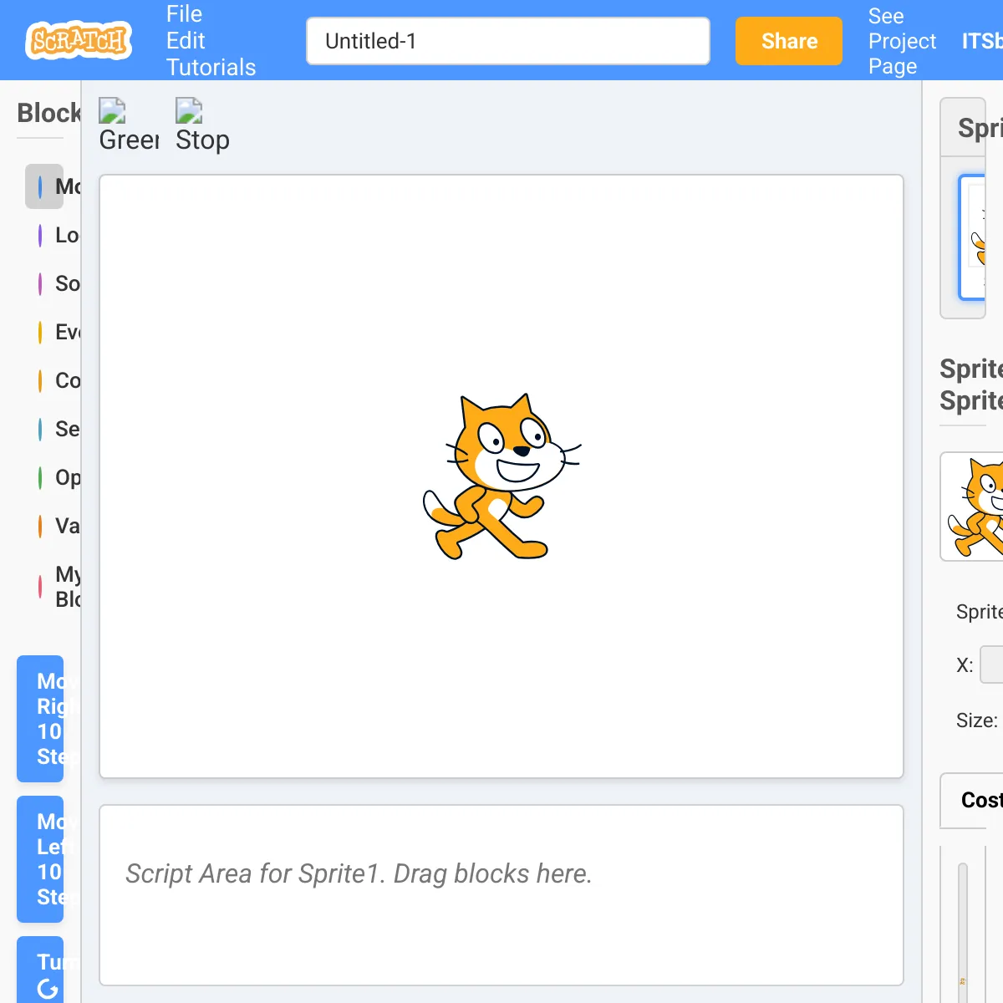Select the Looks blocks category
Screen dimensions: 1003x1003
(53, 235)
